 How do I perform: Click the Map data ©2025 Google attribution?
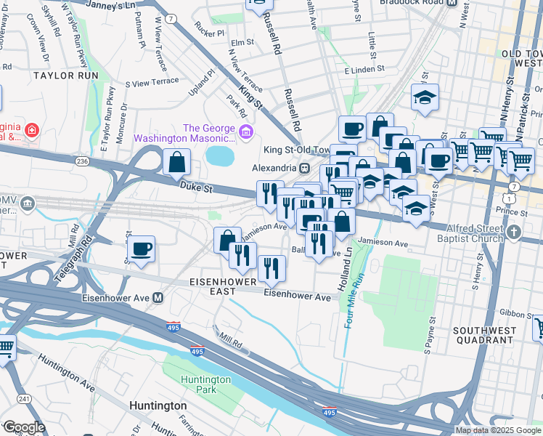click(x=498, y=431)
